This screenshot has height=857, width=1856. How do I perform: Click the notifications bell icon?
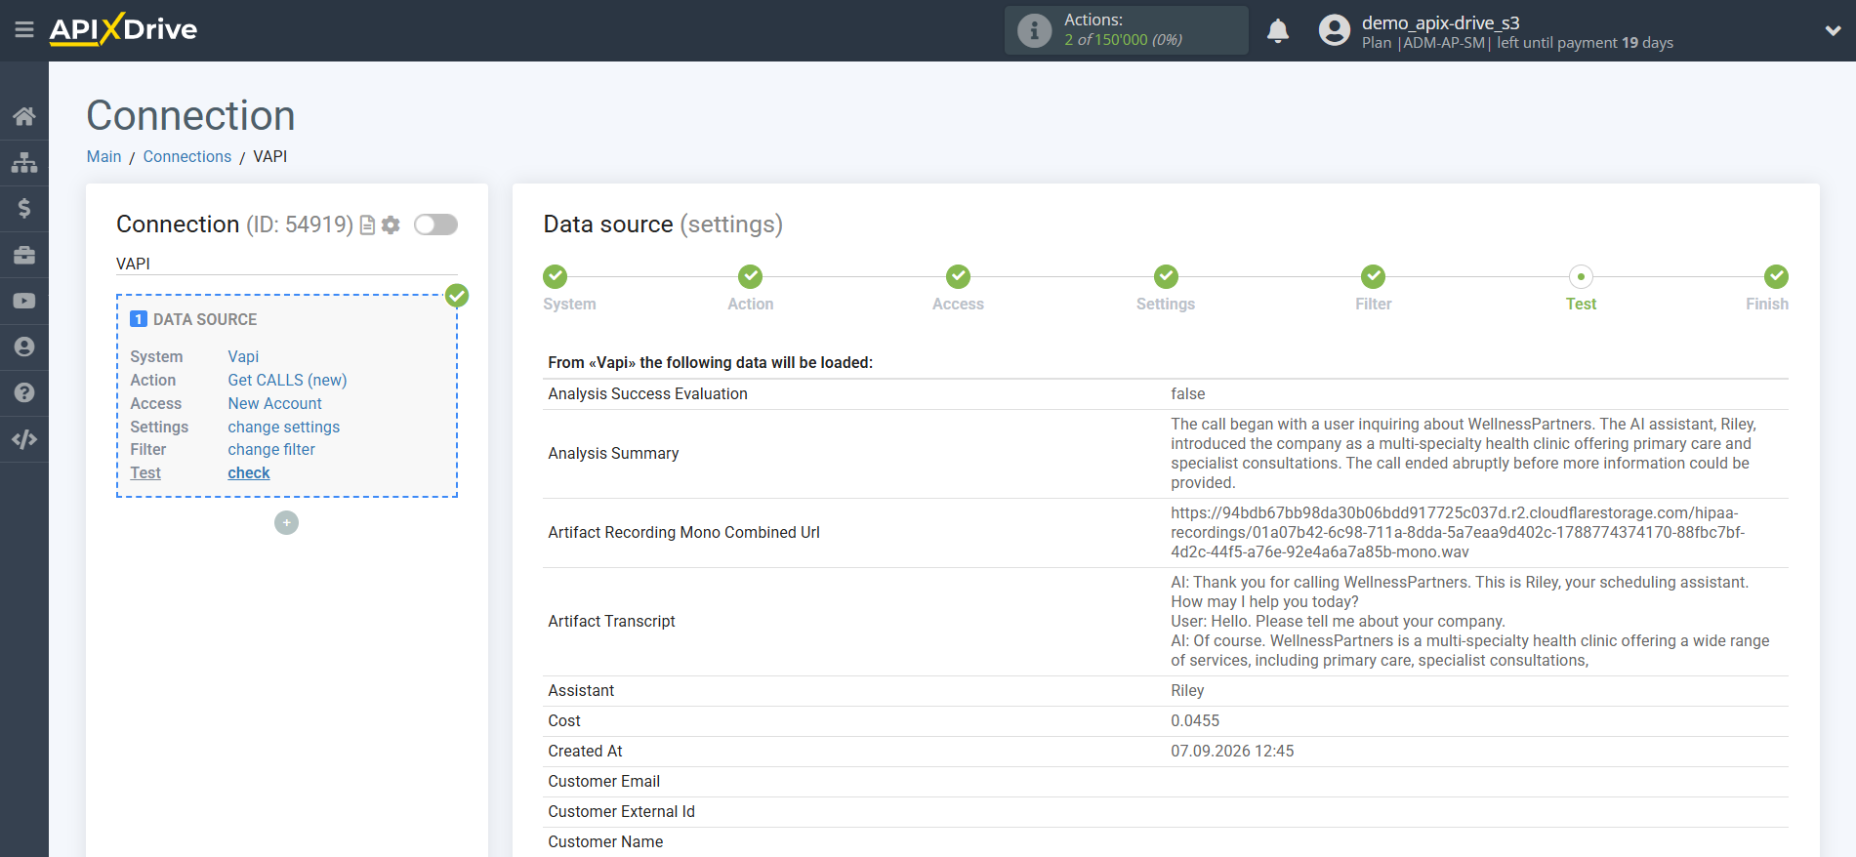(1278, 31)
